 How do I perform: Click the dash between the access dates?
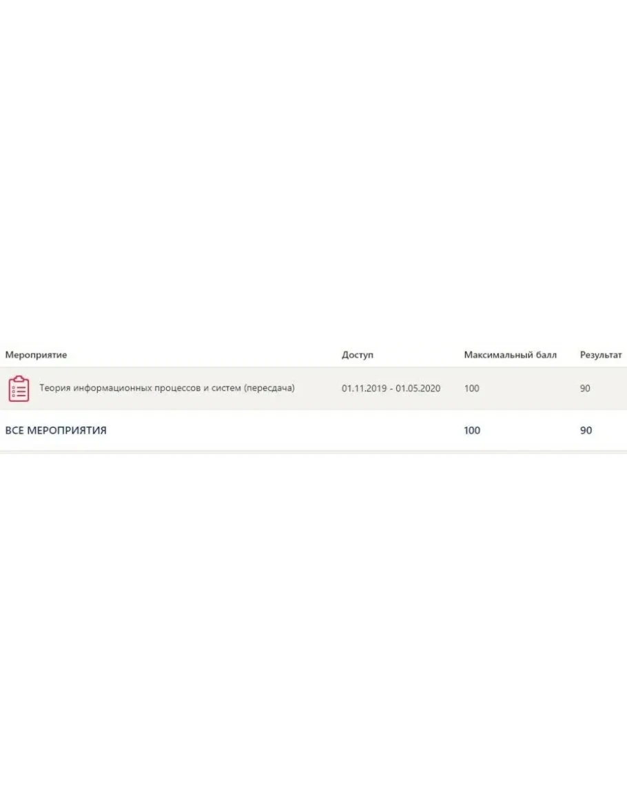(391, 389)
